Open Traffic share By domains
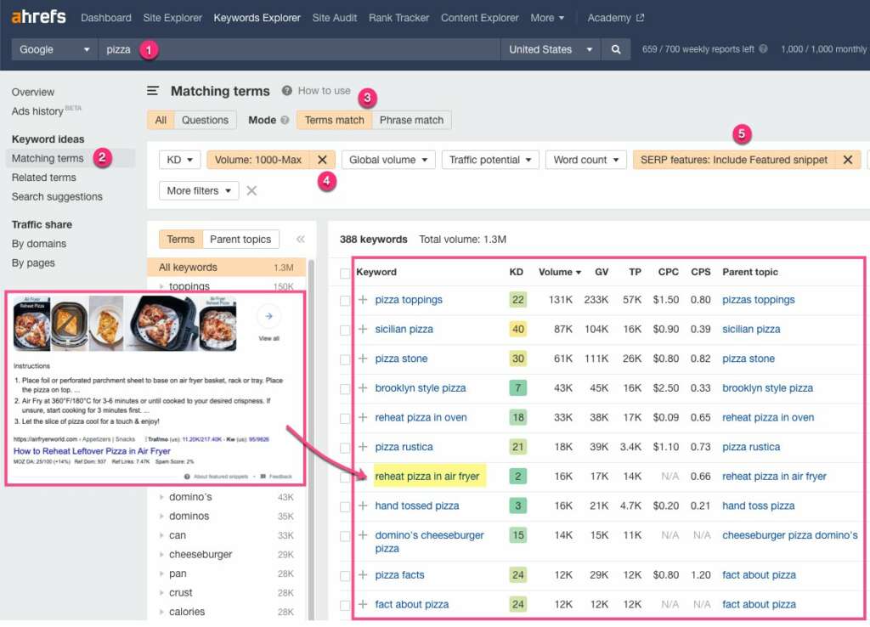This screenshot has height=627, width=870. 39,244
